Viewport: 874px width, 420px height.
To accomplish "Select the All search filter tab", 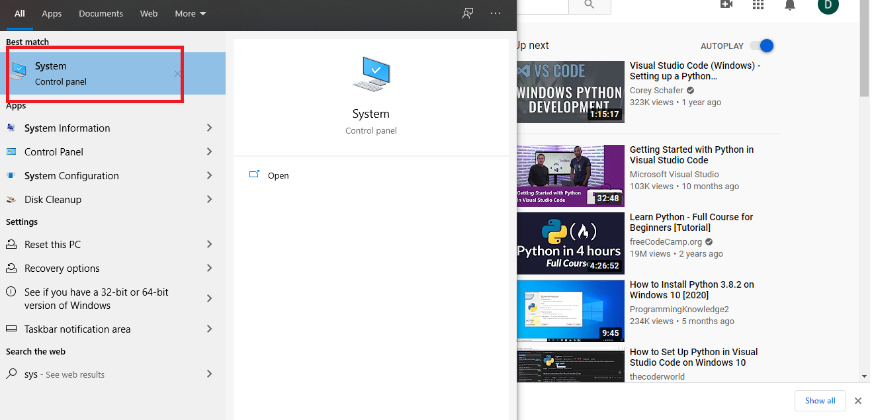I will [x=20, y=13].
